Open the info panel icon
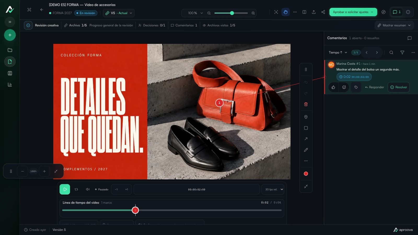 click(x=408, y=12)
